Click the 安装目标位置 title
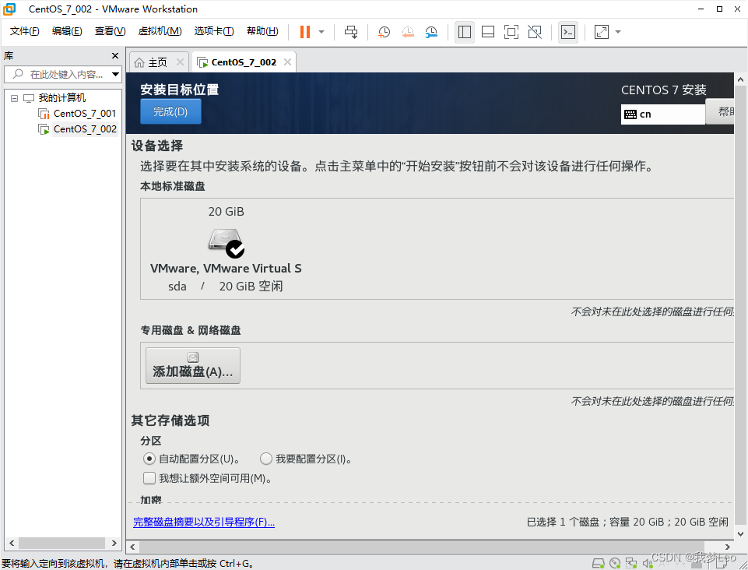Screen dimensions: 748x570 (179, 90)
